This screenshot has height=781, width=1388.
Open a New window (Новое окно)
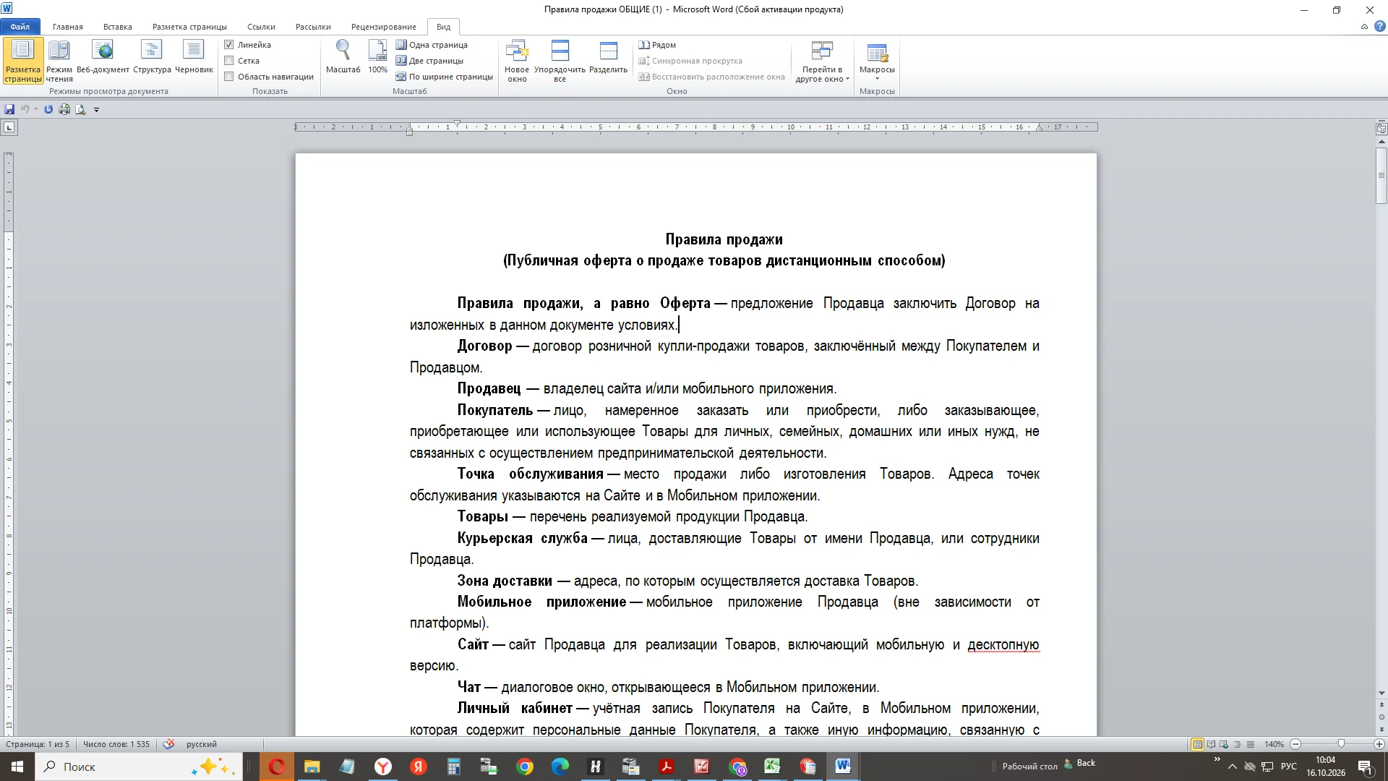point(517,61)
